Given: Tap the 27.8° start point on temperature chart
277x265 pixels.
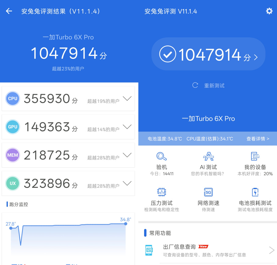Looking at the screenshot, I should point(11,228).
